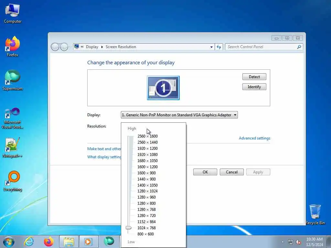
Task: Select the 1280 × 720 resolution
Action: (146, 215)
